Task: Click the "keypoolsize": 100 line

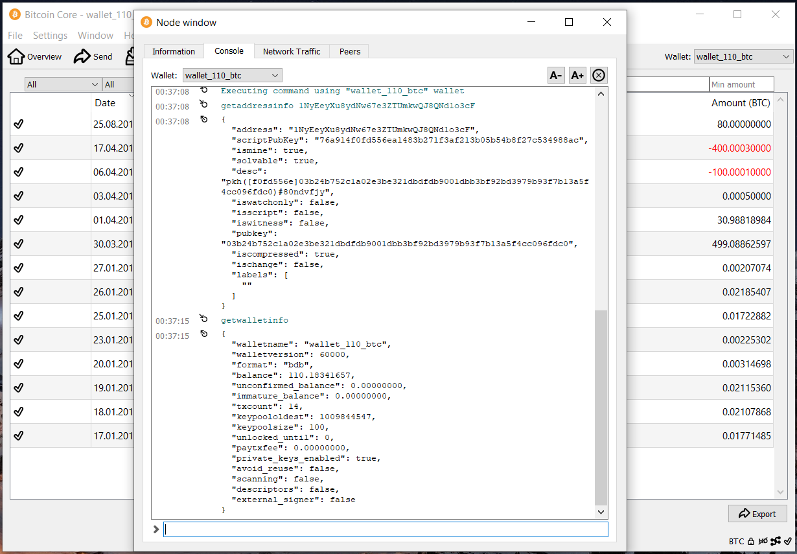Action: click(x=279, y=427)
